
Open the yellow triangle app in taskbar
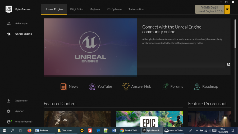(x=82, y=131)
